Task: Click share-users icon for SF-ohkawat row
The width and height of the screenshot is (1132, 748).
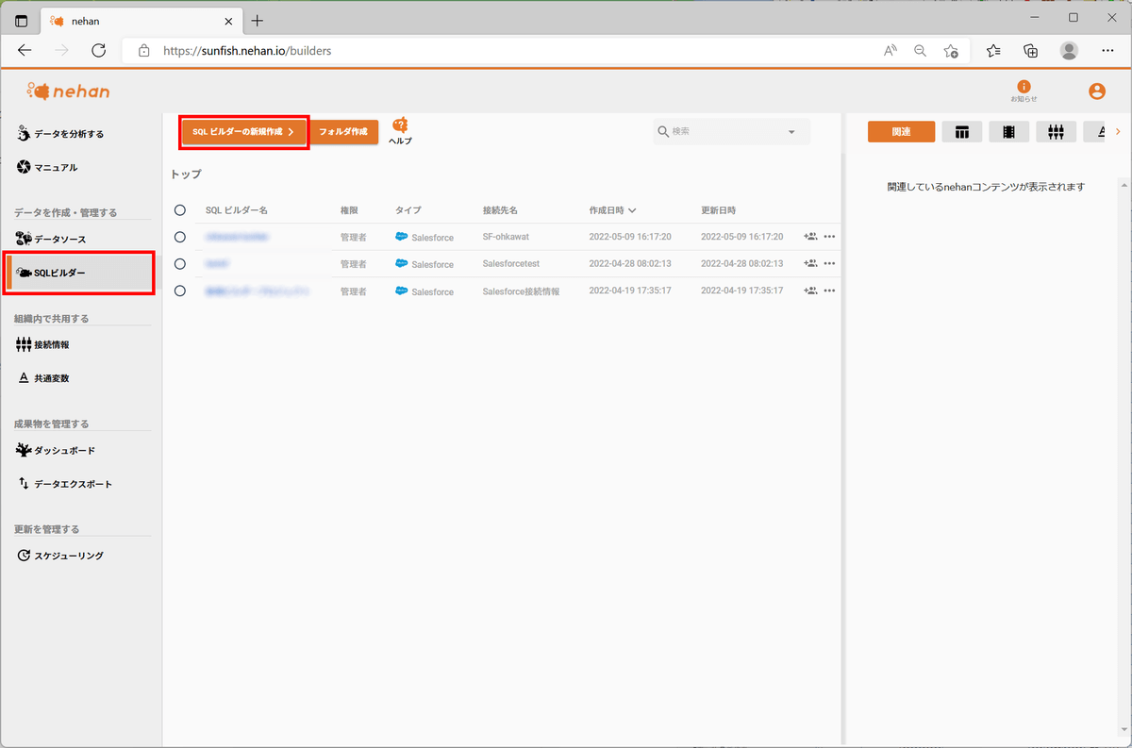Action: (810, 237)
